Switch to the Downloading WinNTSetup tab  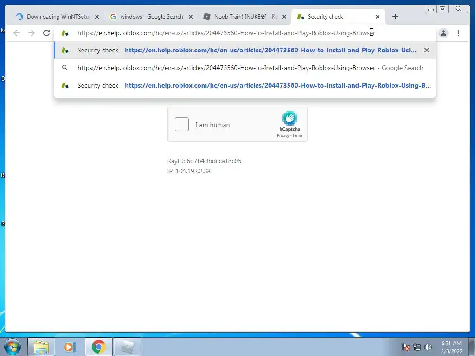pos(58,17)
